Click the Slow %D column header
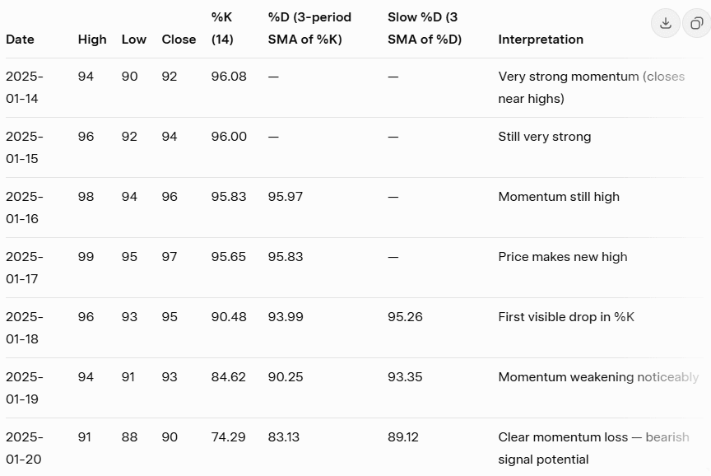 pyautogui.click(x=425, y=28)
